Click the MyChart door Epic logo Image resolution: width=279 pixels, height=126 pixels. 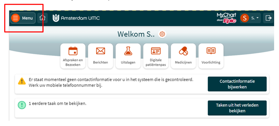coord(226,18)
